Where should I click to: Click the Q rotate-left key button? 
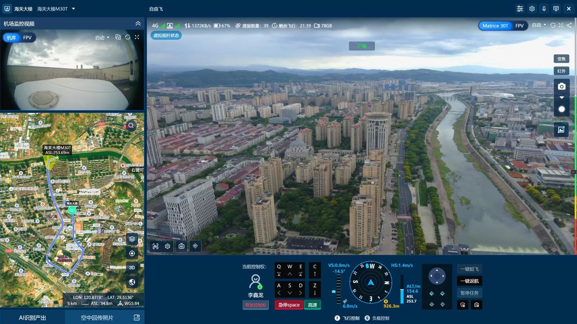click(279, 270)
